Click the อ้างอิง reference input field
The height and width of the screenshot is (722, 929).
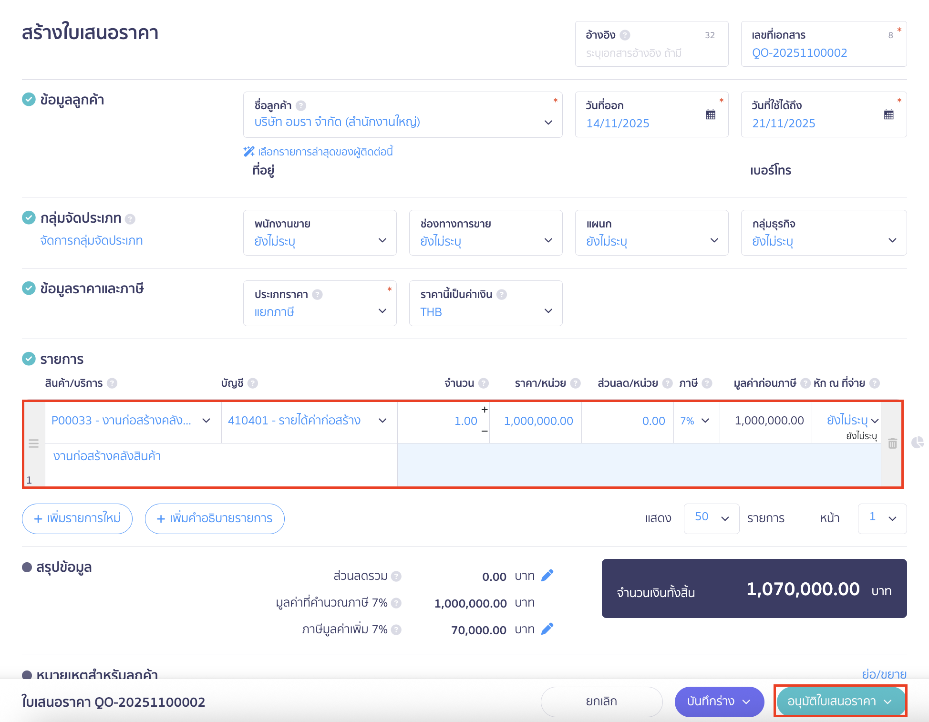[x=651, y=53]
